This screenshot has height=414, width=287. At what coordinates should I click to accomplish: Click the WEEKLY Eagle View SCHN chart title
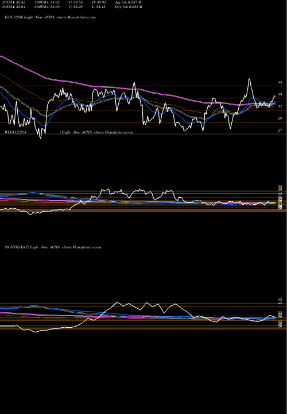pos(69,132)
